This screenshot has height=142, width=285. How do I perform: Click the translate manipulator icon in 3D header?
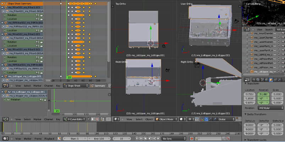[x=206, y=119]
